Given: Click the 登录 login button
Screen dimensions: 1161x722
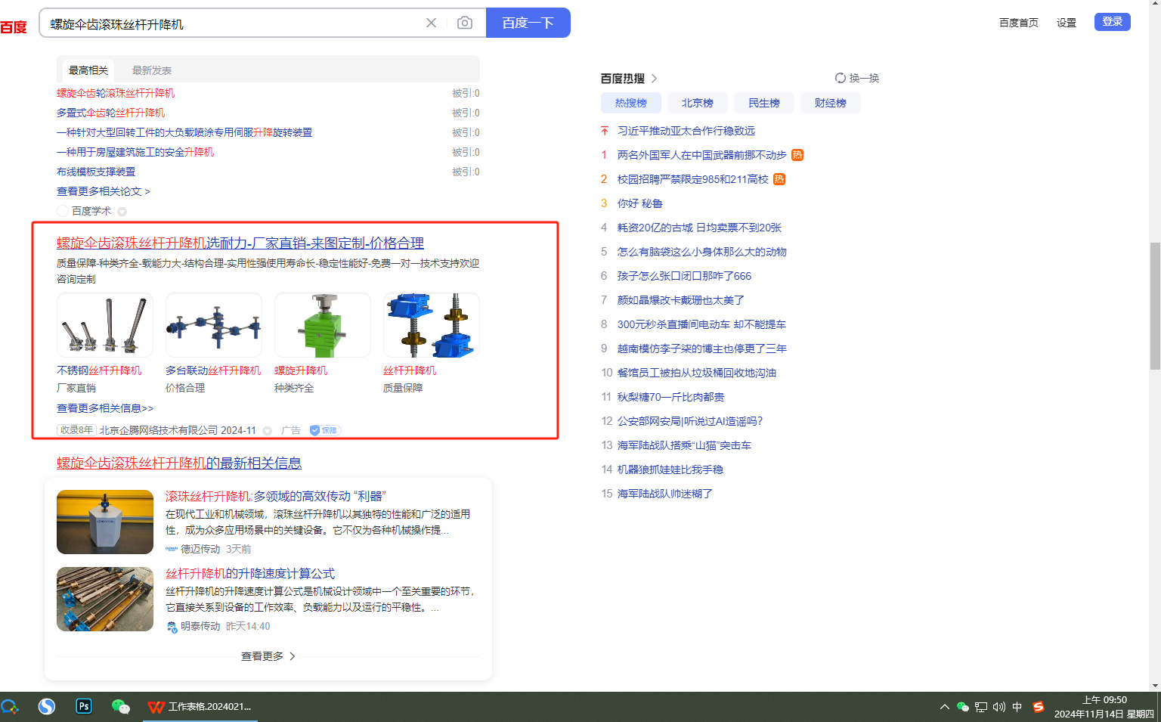Looking at the screenshot, I should 1113,22.
